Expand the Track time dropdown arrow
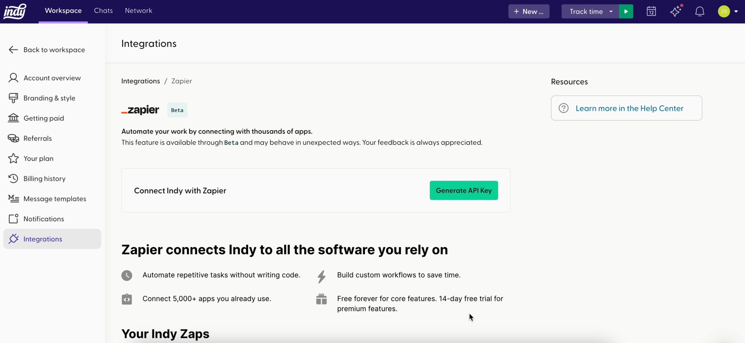 click(x=611, y=11)
